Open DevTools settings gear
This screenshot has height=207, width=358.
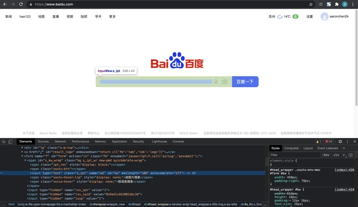340,141
